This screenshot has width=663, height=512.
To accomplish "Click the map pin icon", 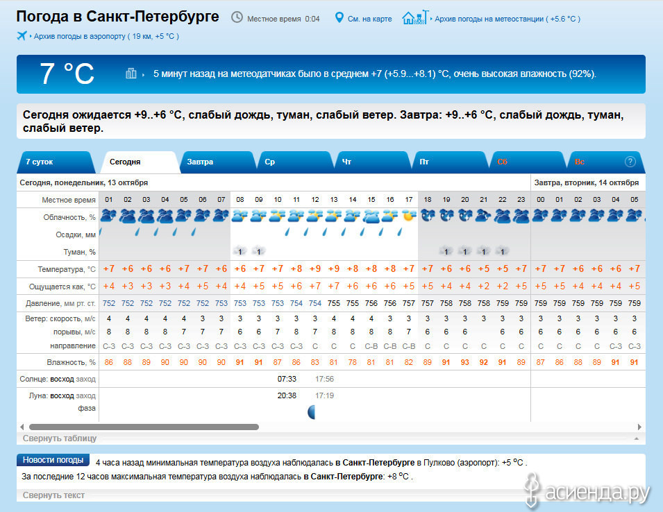I will pos(339,17).
